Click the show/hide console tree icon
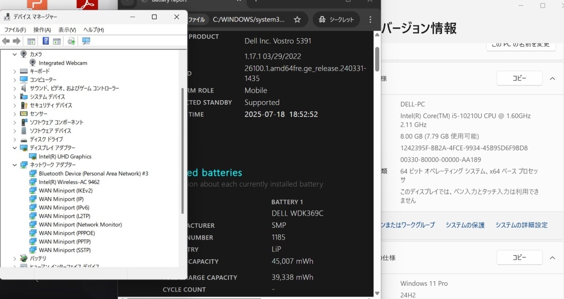Image resolution: width=564 pixels, height=299 pixels. 32,41
